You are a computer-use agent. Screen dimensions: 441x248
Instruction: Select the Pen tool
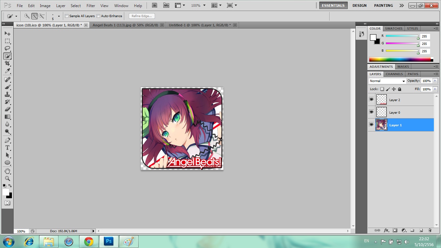tap(7, 140)
